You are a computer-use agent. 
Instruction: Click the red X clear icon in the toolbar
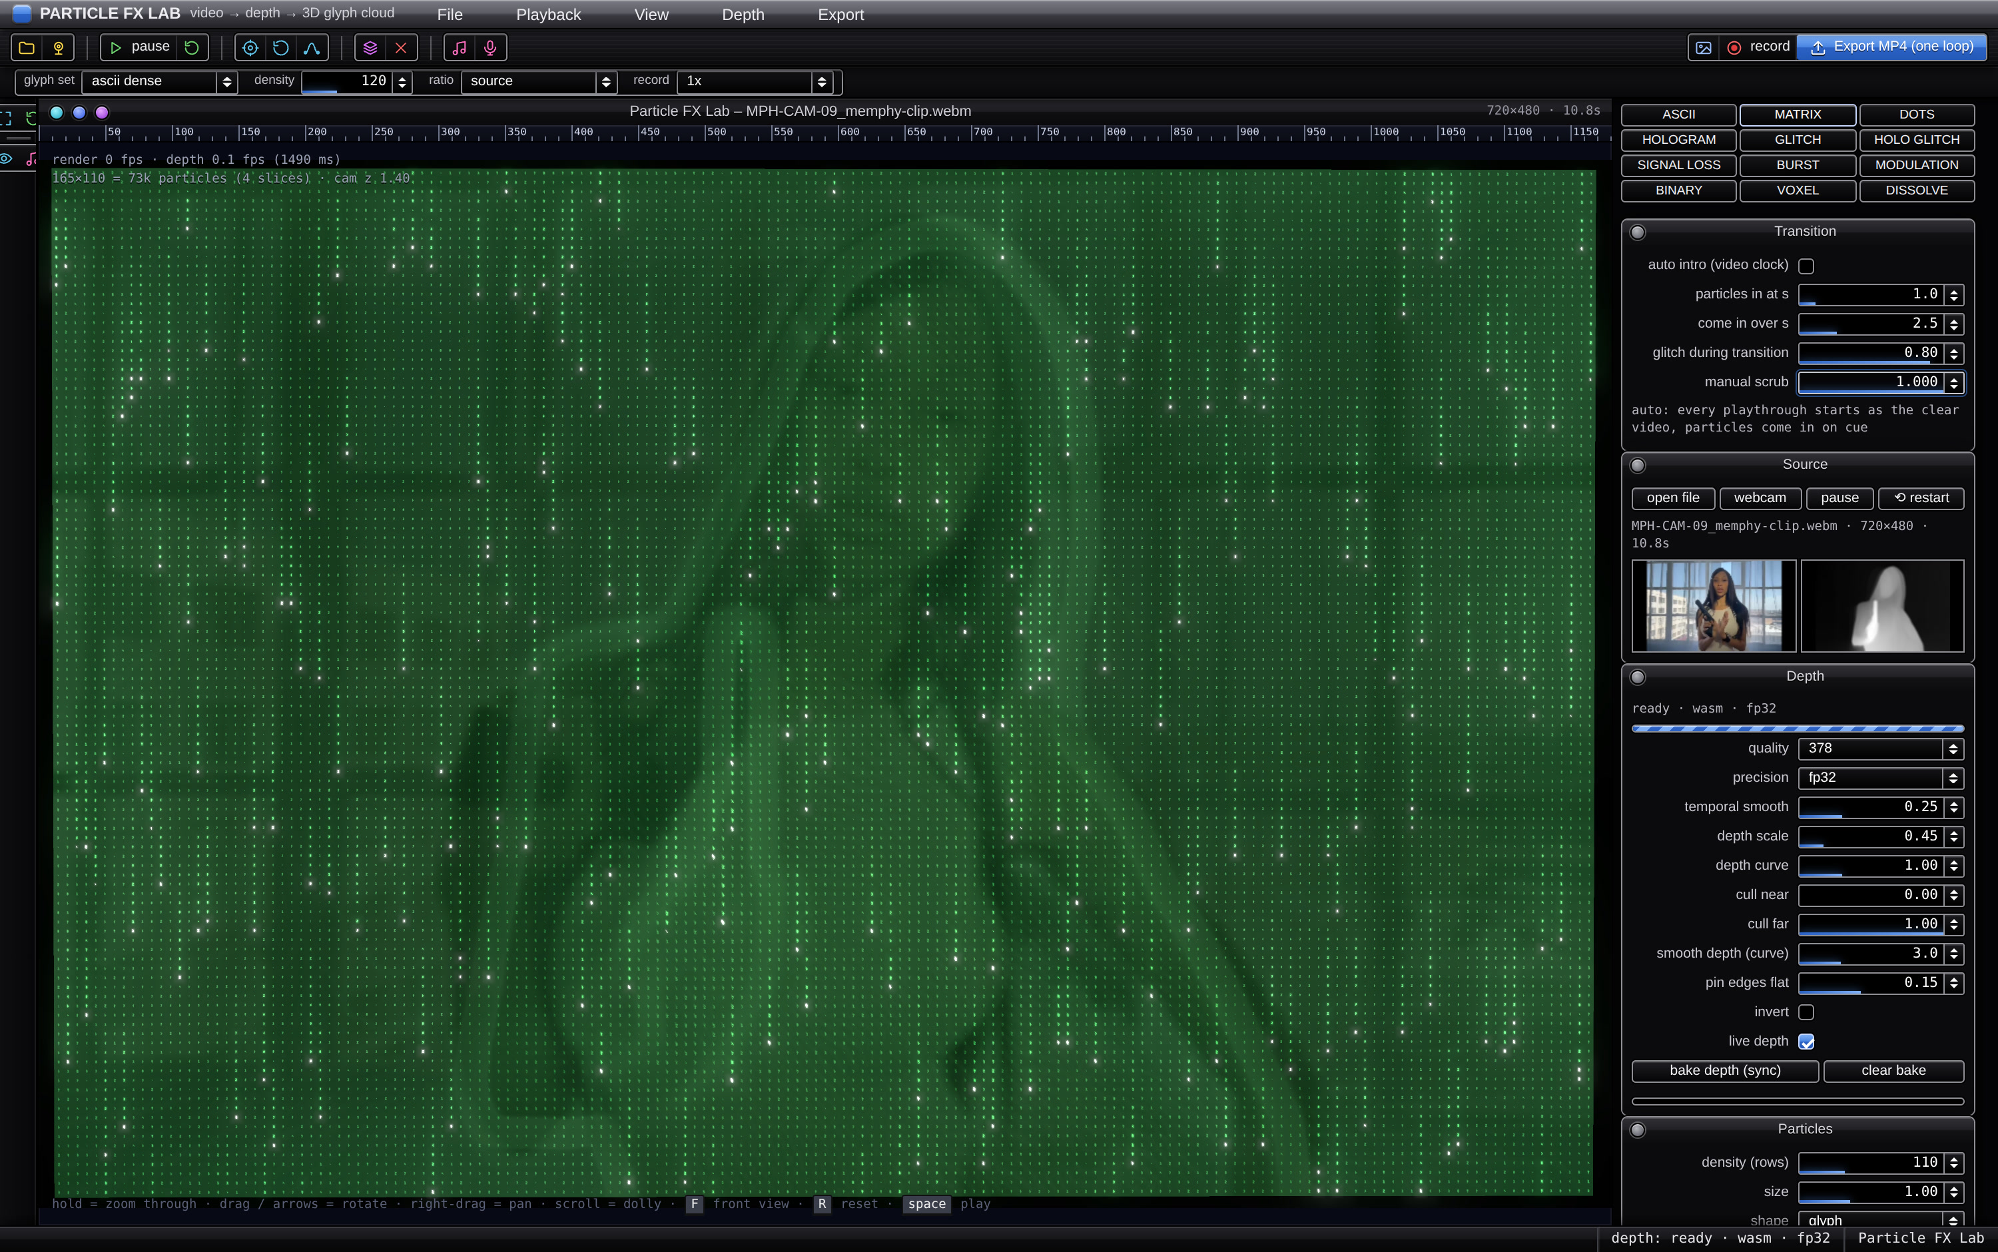click(401, 47)
